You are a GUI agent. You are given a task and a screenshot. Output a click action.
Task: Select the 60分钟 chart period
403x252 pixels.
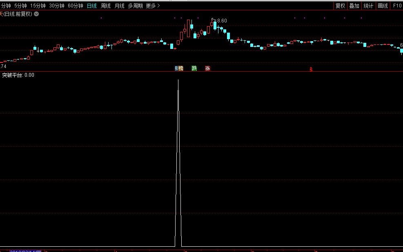[76, 6]
